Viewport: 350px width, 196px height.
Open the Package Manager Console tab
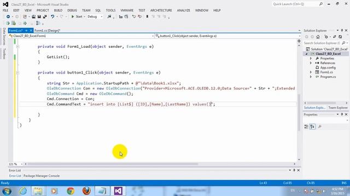[x=42, y=176]
